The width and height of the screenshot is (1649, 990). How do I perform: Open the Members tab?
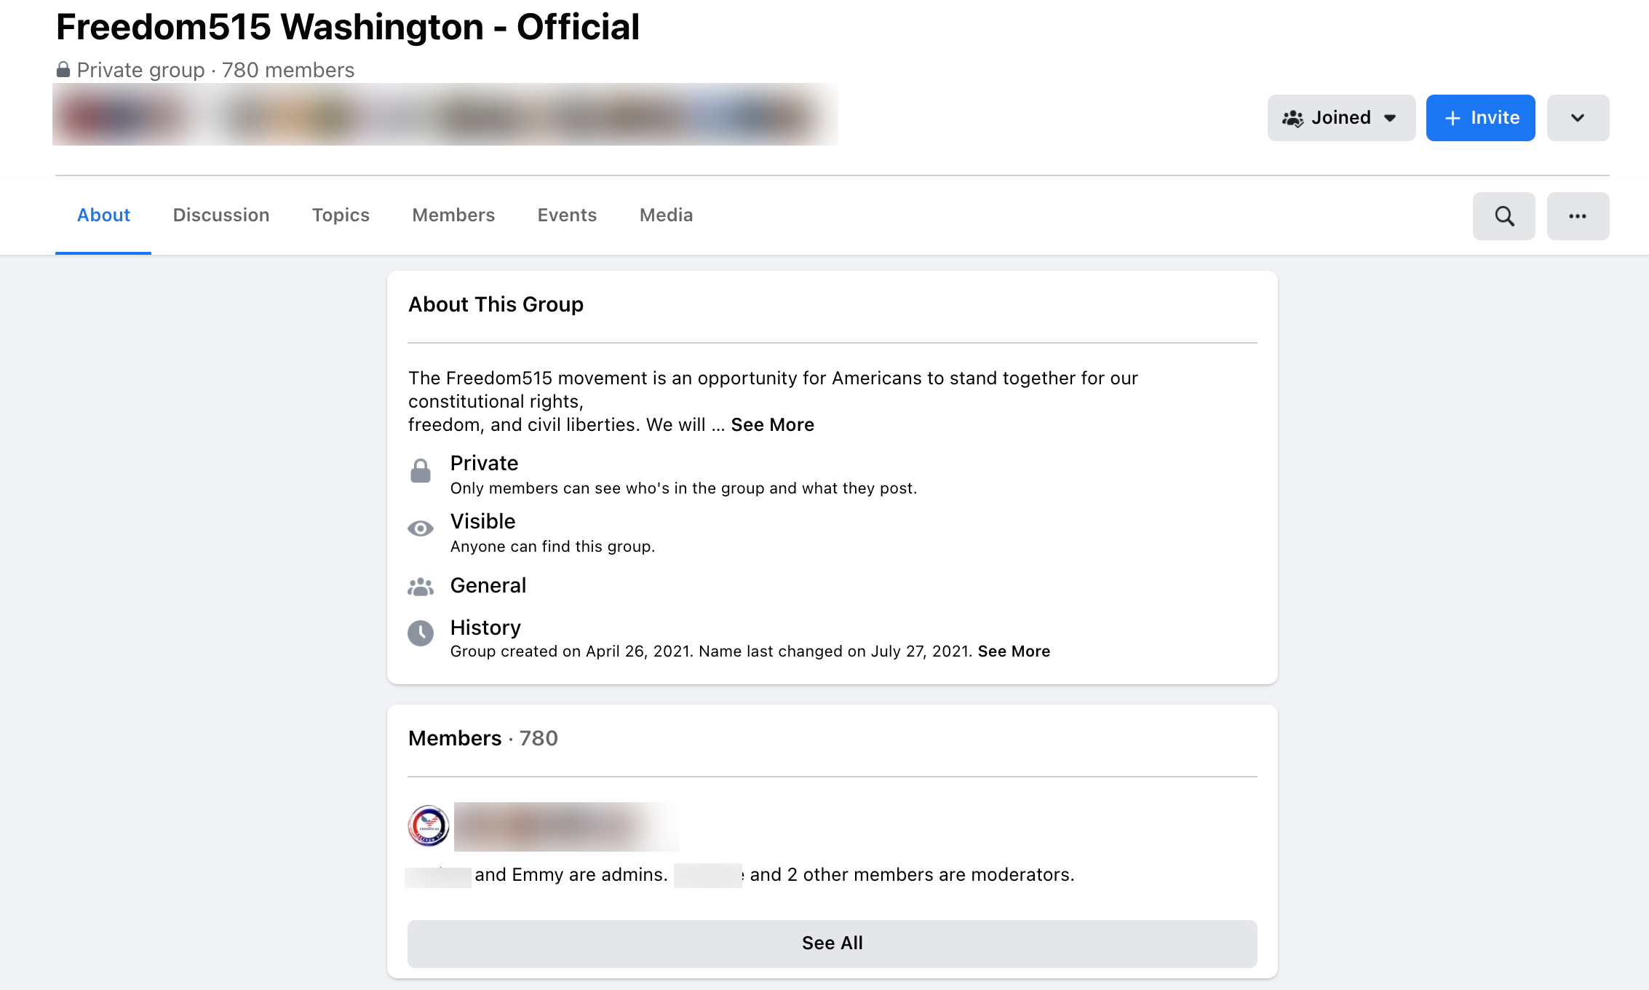pyautogui.click(x=453, y=215)
